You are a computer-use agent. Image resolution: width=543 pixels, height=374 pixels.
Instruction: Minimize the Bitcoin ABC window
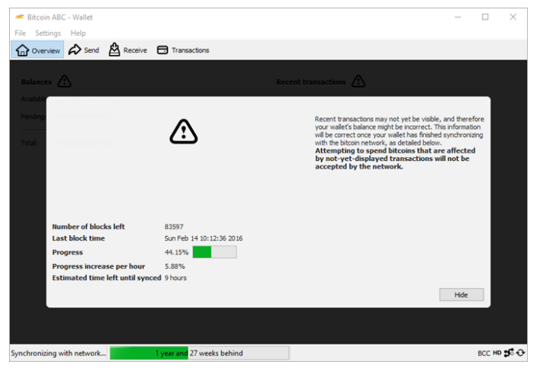458,17
